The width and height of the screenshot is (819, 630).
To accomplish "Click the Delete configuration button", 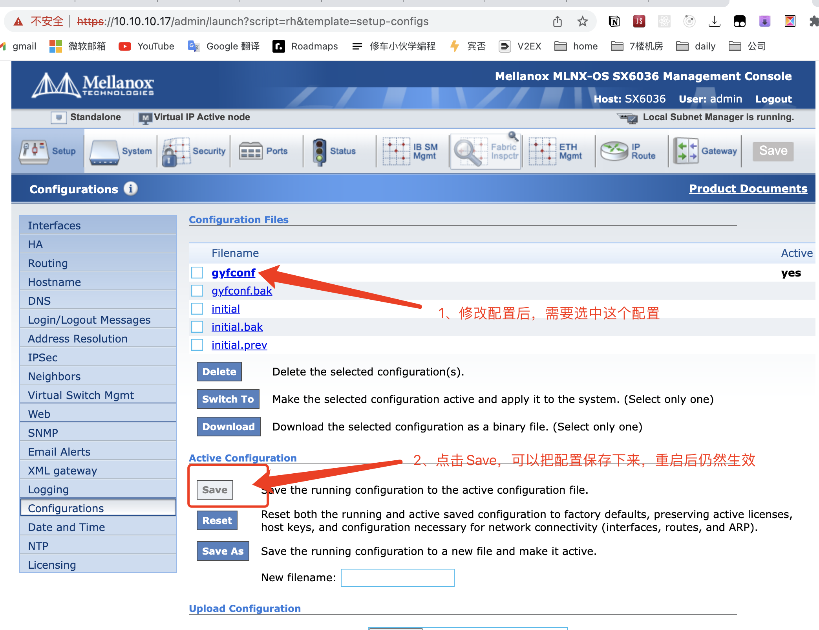I will point(219,372).
